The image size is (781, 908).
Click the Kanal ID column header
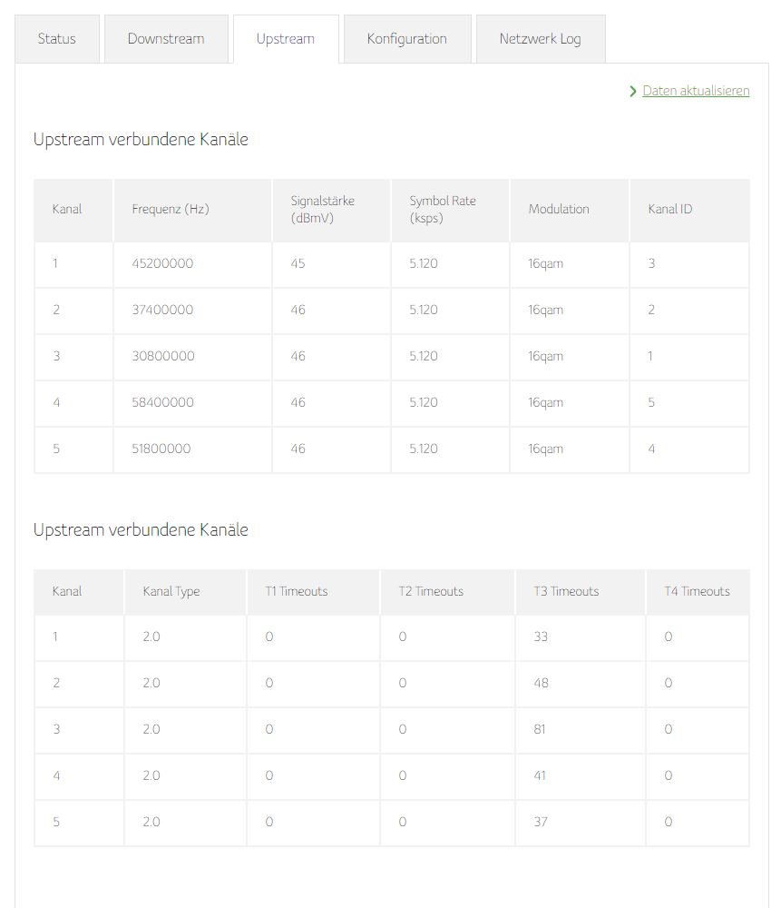point(670,209)
